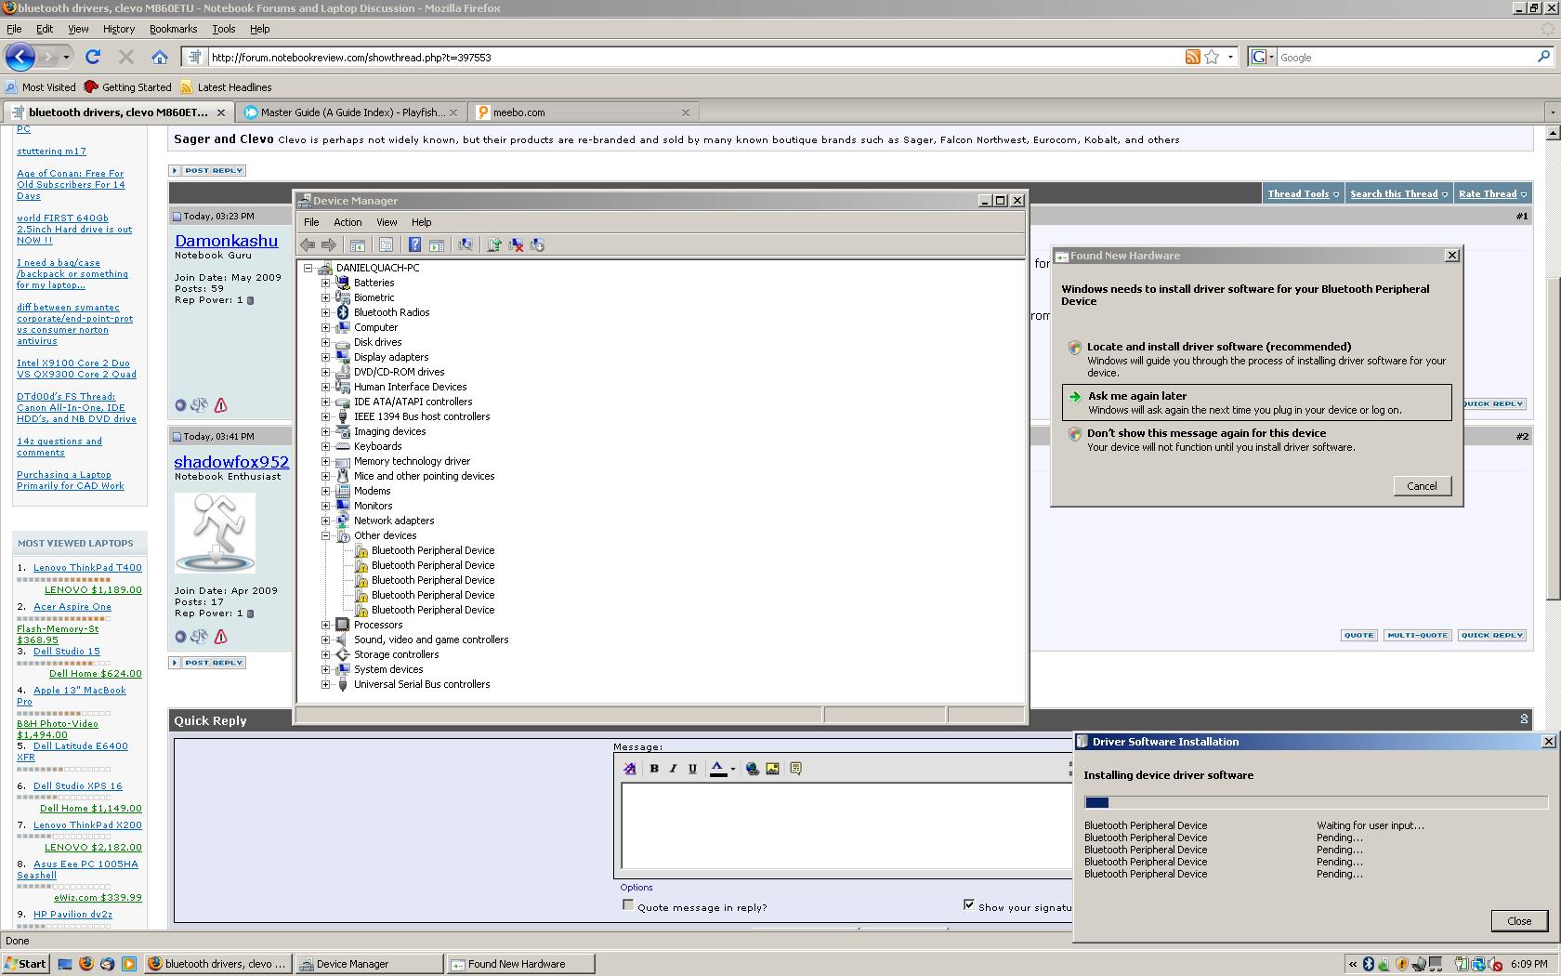Click the uninstall device toolbar icon with red X
The height and width of the screenshot is (976, 1561).
(516, 244)
